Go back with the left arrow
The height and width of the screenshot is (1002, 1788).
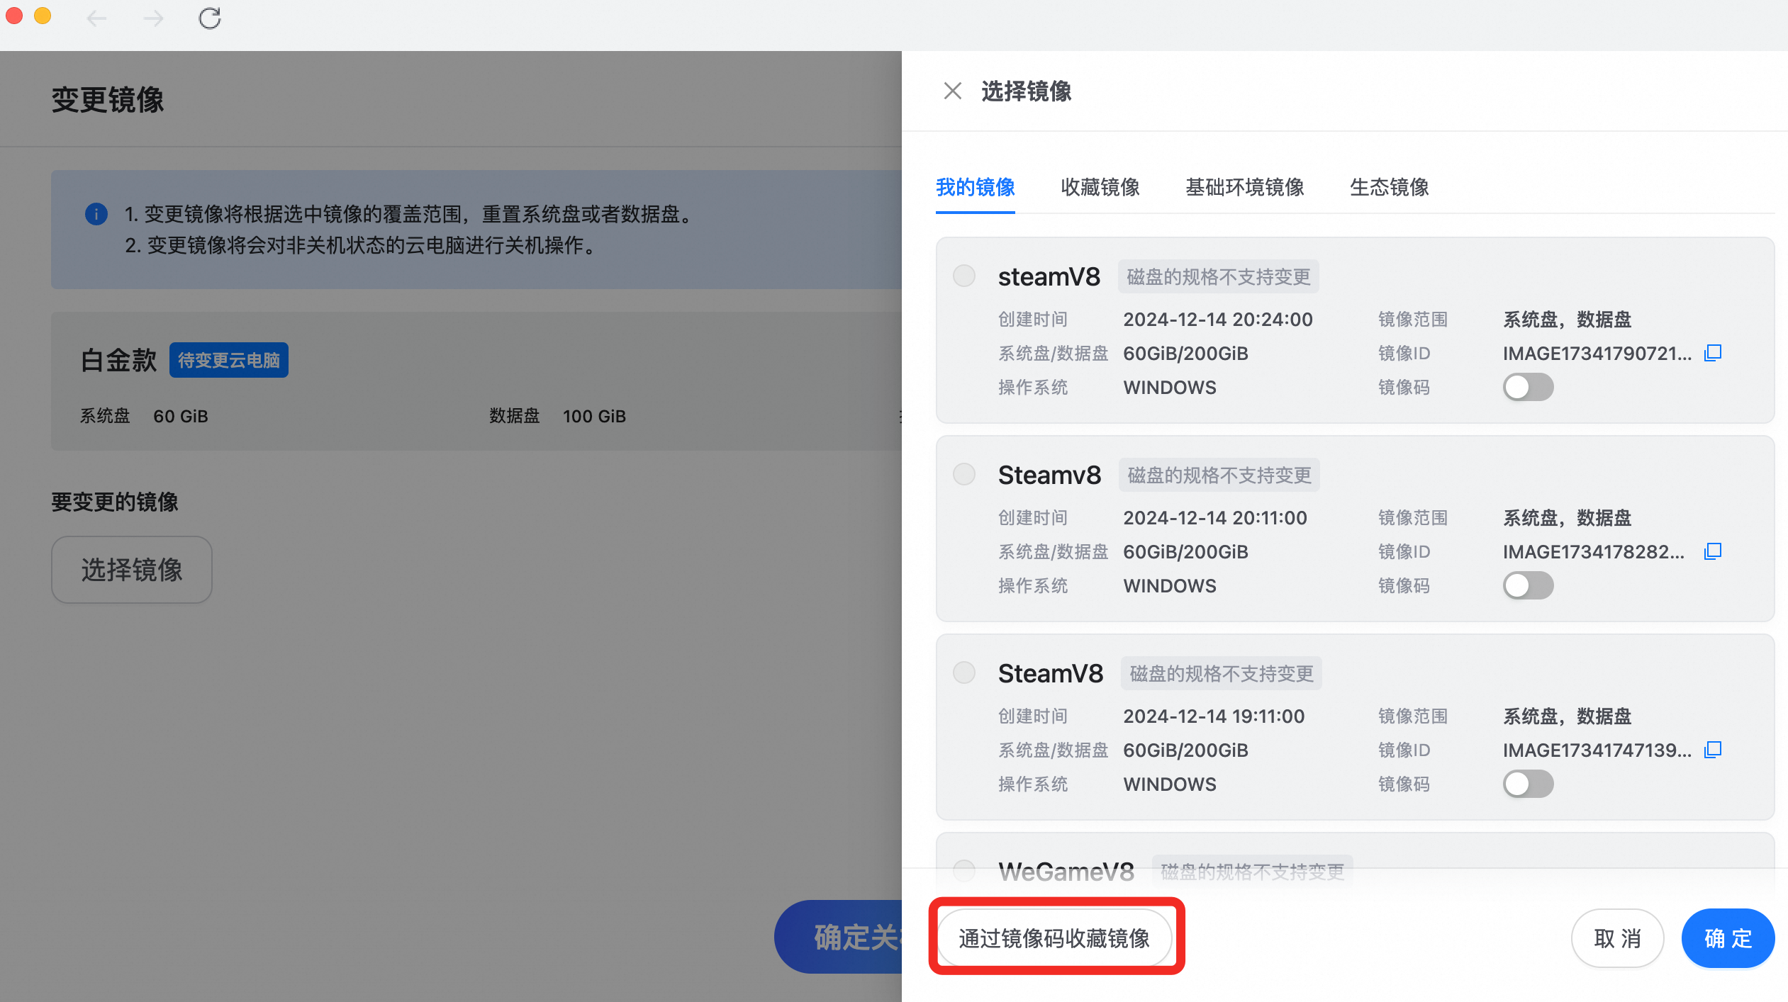click(x=96, y=18)
